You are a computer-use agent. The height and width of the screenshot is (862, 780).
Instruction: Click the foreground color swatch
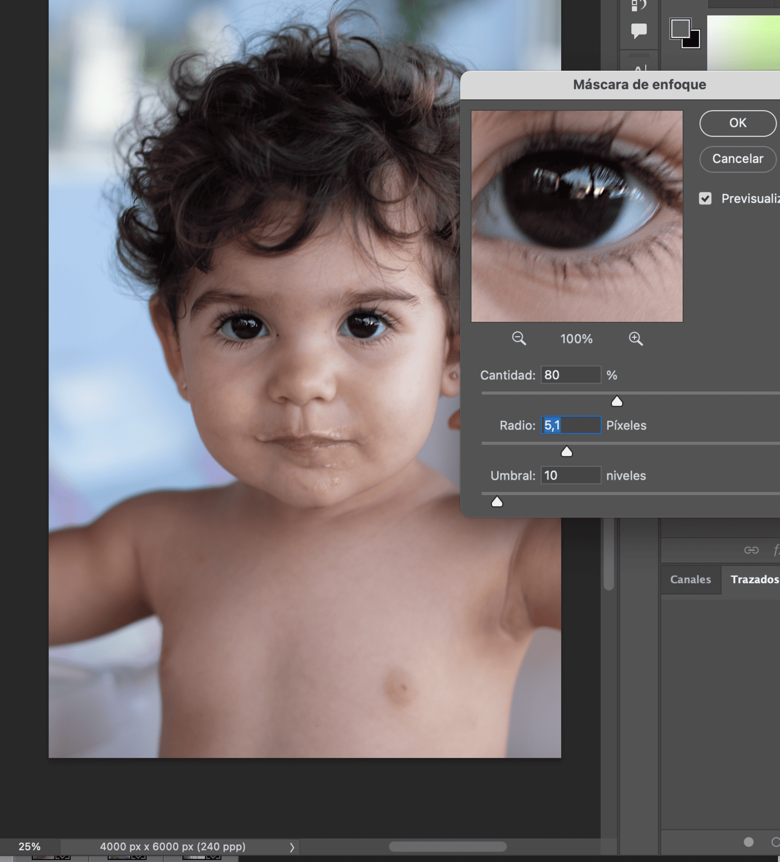tap(680, 29)
